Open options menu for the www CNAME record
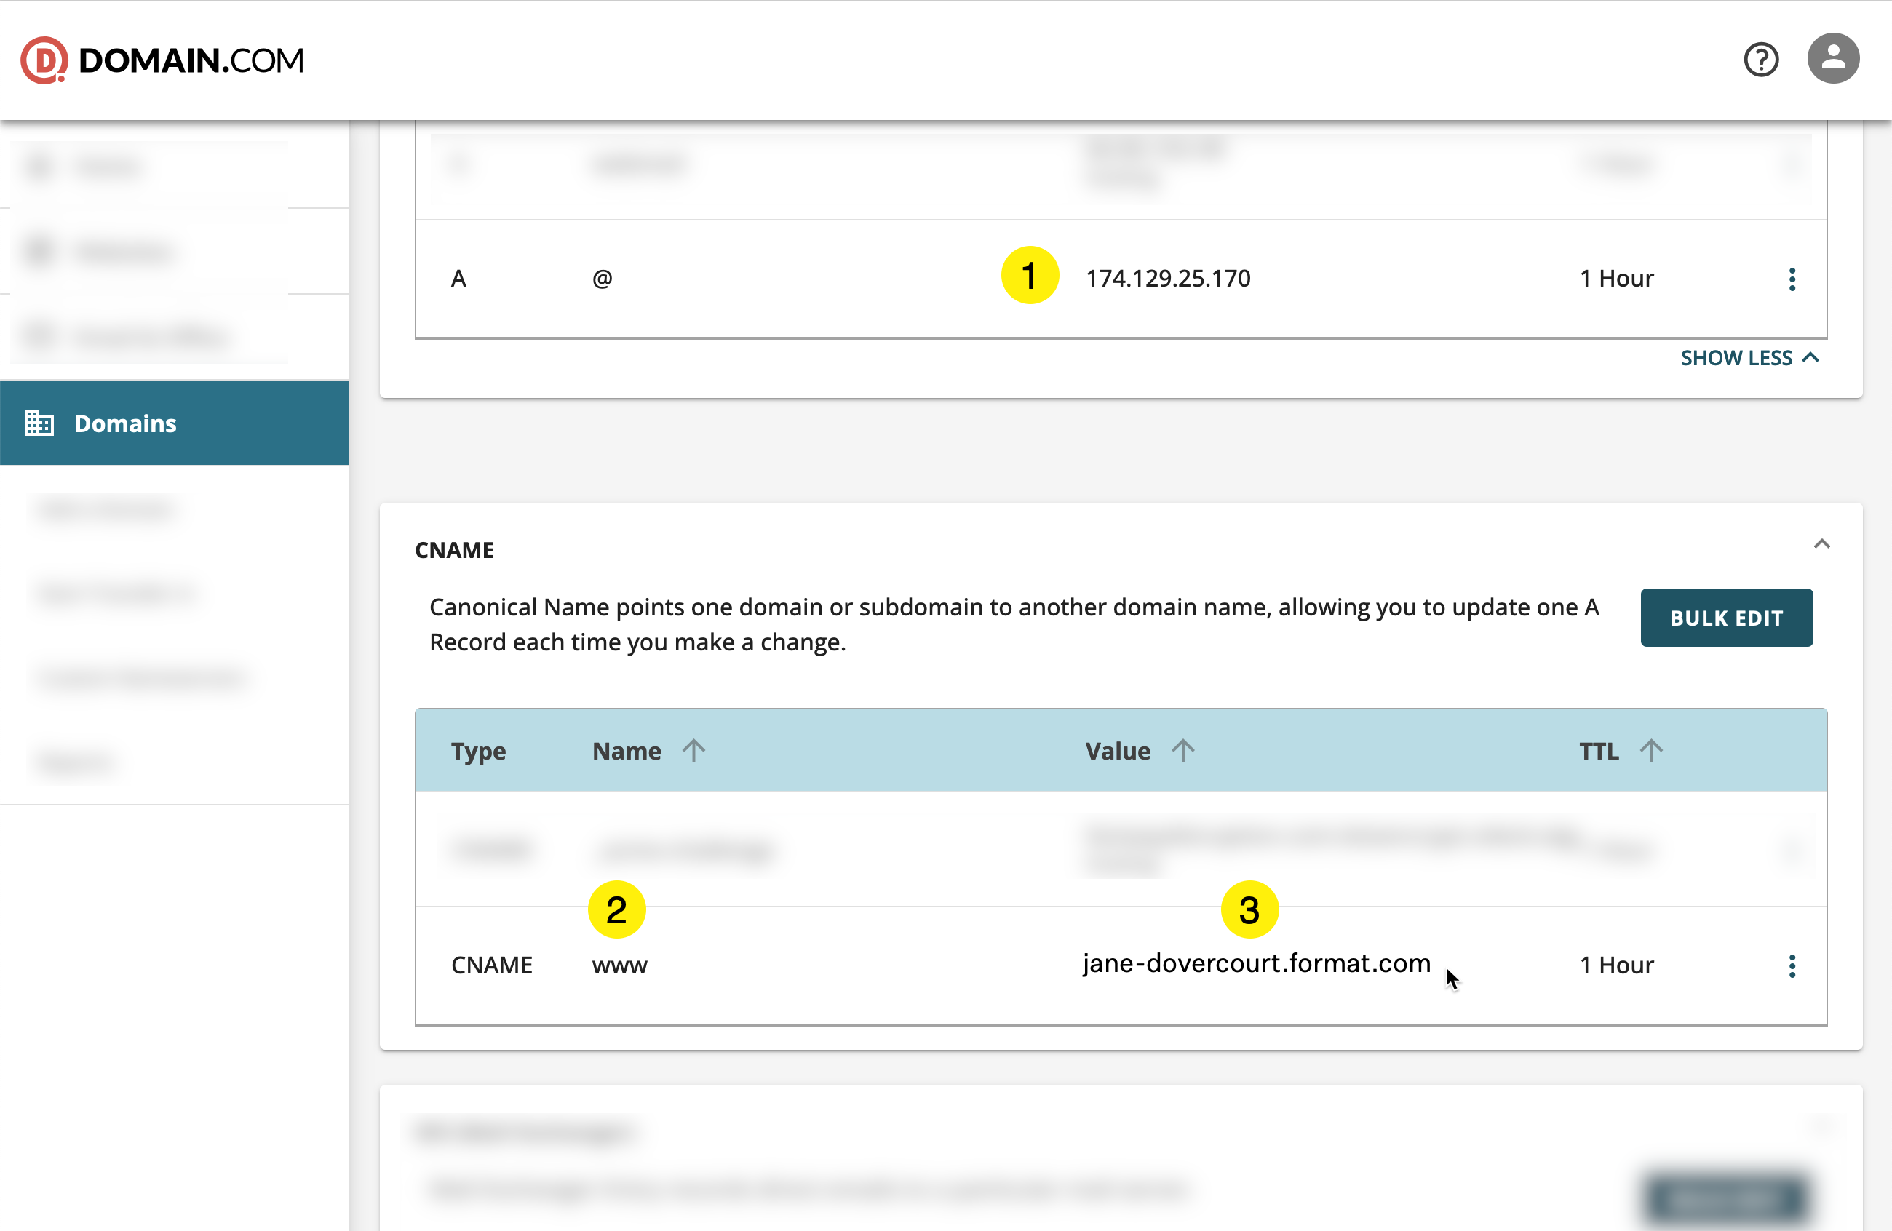 [1792, 965]
